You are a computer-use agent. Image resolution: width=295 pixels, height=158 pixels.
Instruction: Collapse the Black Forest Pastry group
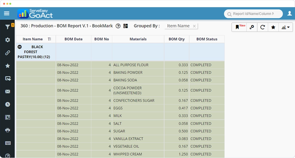[x=20, y=47]
